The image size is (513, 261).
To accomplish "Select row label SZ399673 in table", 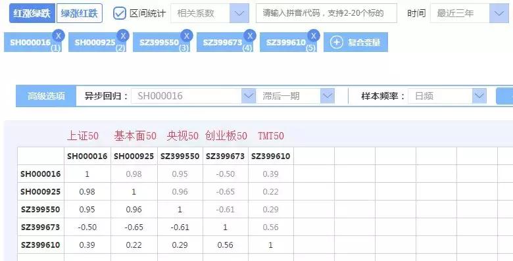I will tap(41, 227).
